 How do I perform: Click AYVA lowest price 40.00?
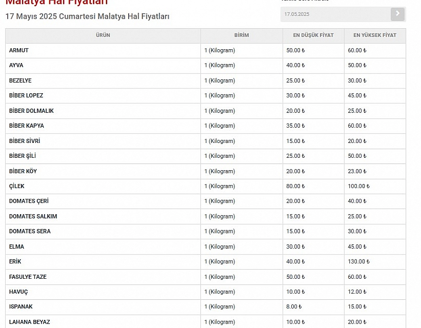[x=295, y=66]
